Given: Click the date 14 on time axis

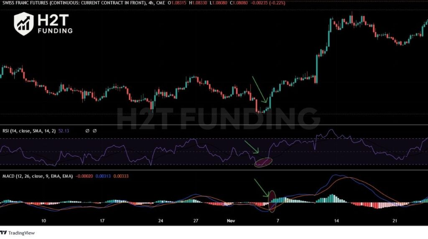Looking at the screenshot, I should 336,221.
